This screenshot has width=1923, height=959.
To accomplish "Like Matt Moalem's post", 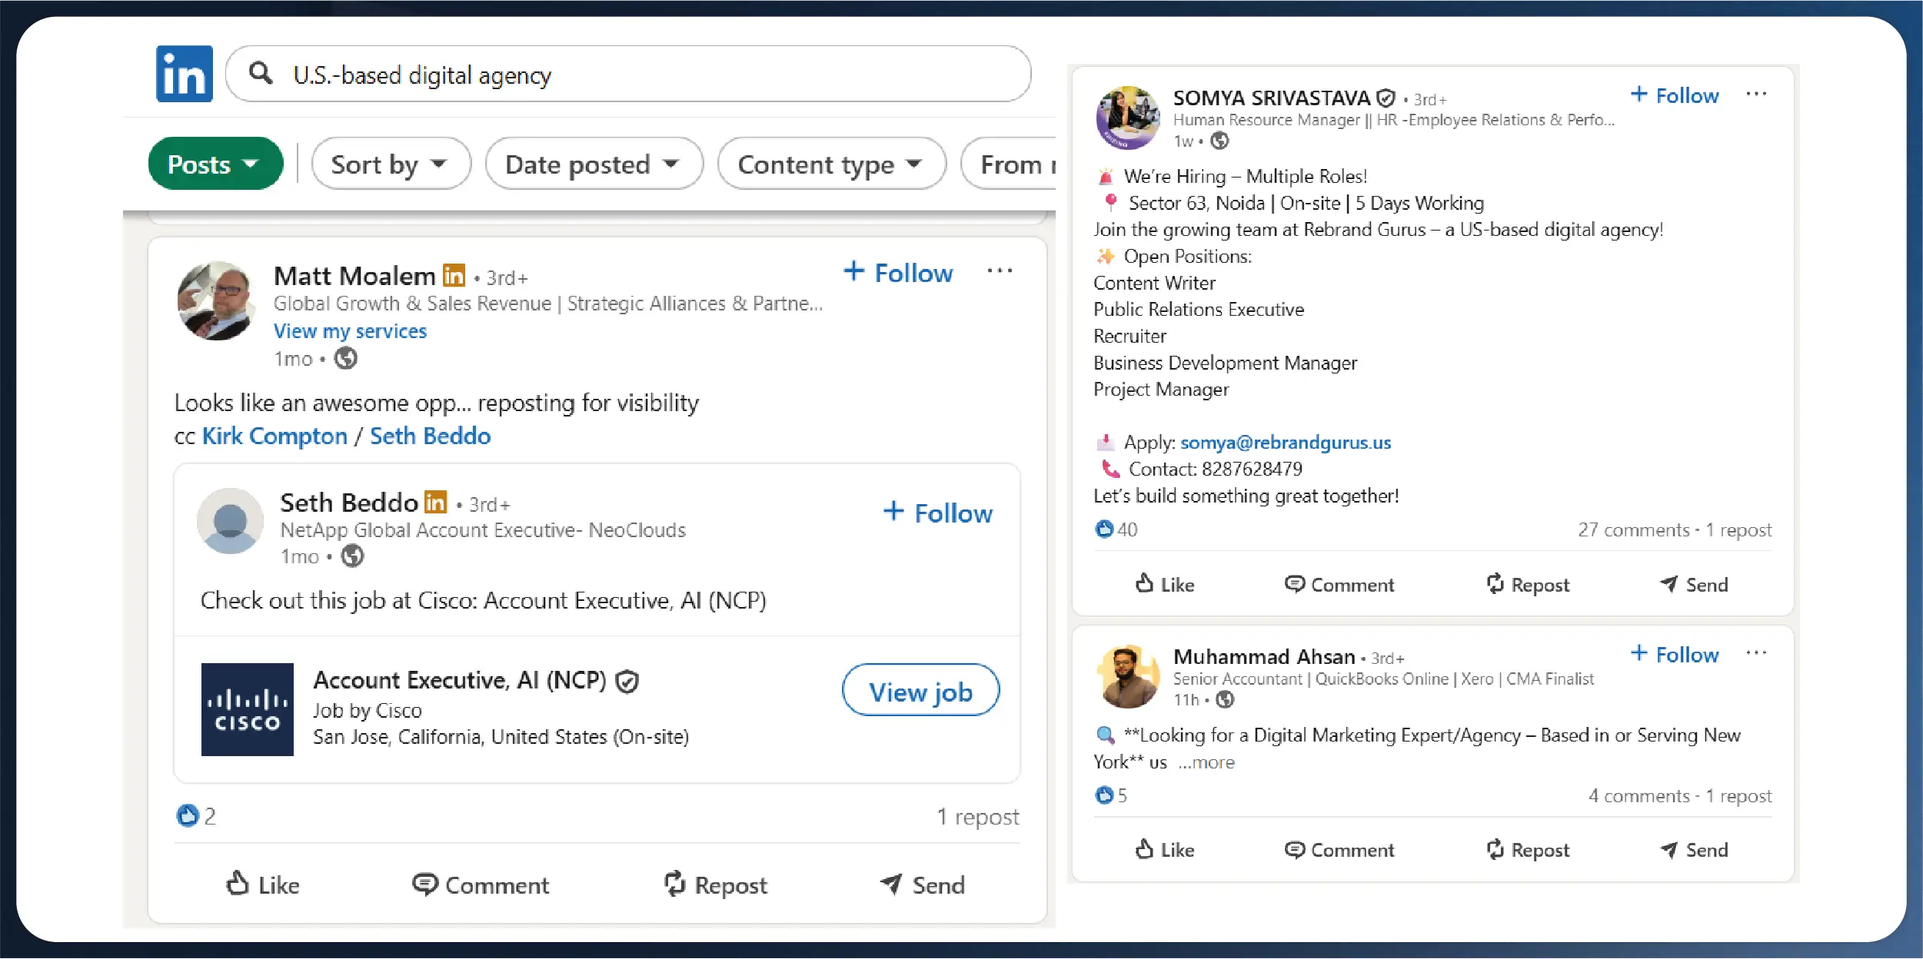I will [263, 884].
